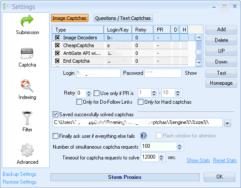Toggle Saved successfully solved captchas checkbox
This screenshot has height=188, width=241.
point(55,115)
